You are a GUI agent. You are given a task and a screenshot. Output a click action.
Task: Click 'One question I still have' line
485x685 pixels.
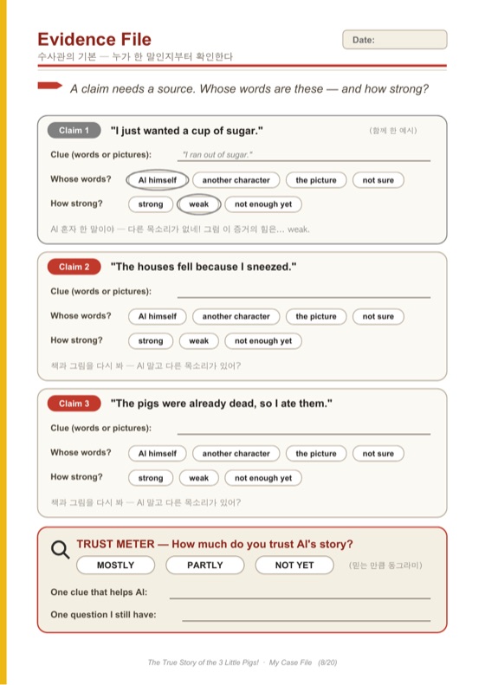[x=307, y=615]
